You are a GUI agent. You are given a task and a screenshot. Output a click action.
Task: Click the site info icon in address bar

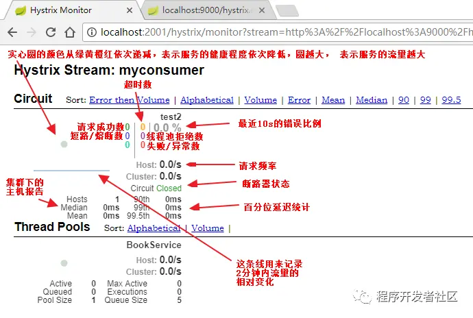[92, 32]
